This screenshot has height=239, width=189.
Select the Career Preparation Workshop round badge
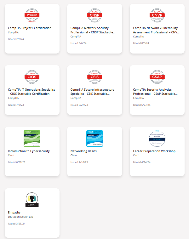click(157, 139)
